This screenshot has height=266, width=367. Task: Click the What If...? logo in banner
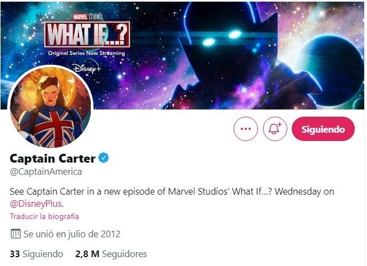(89, 35)
